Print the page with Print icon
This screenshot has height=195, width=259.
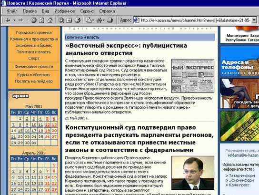[110, 21]
